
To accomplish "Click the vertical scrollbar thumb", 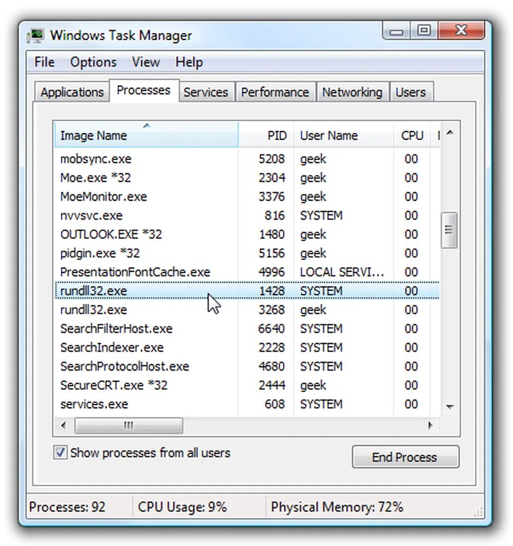I will click(449, 230).
